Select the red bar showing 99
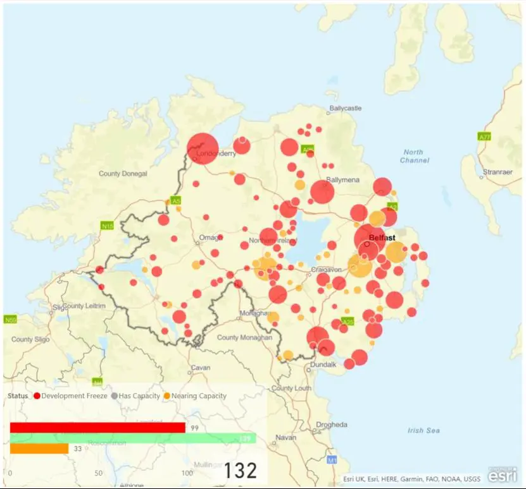 (97, 428)
